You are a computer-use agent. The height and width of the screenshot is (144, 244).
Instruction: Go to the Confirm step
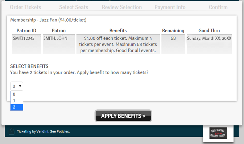(x=218, y=7)
